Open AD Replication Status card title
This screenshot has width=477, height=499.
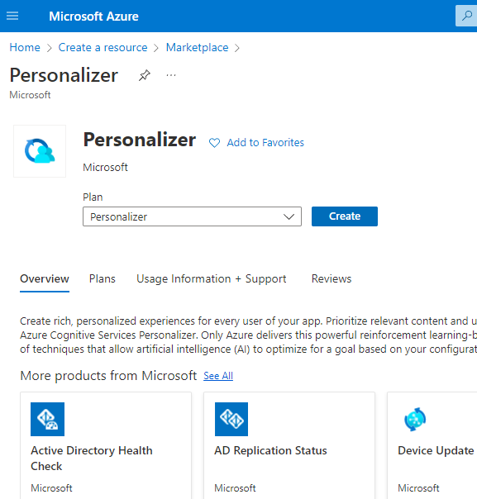point(270,450)
